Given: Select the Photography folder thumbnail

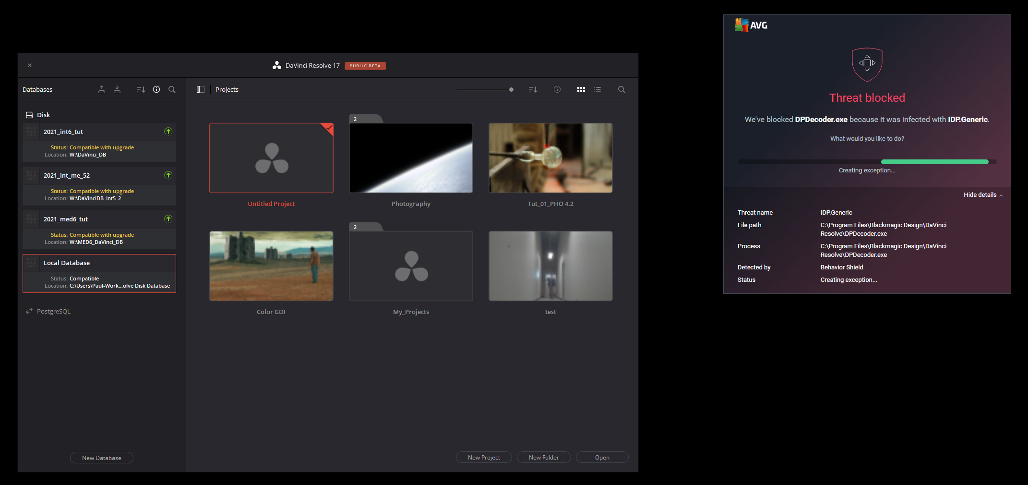Looking at the screenshot, I should [x=411, y=158].
